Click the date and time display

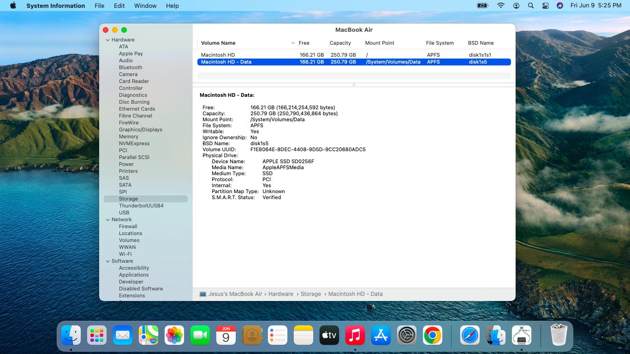[x=596, y=6]
